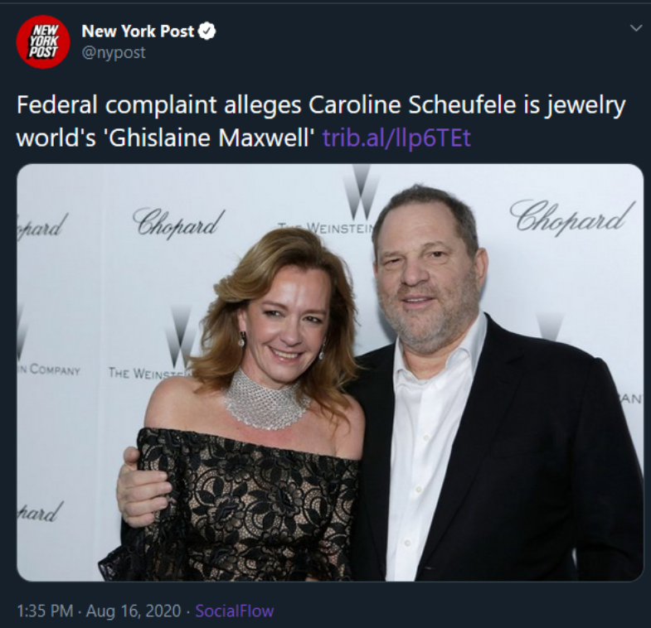This screenshot has width=651, height=628.
Task: Open the New York Post display name
Action: pos(138,31)
